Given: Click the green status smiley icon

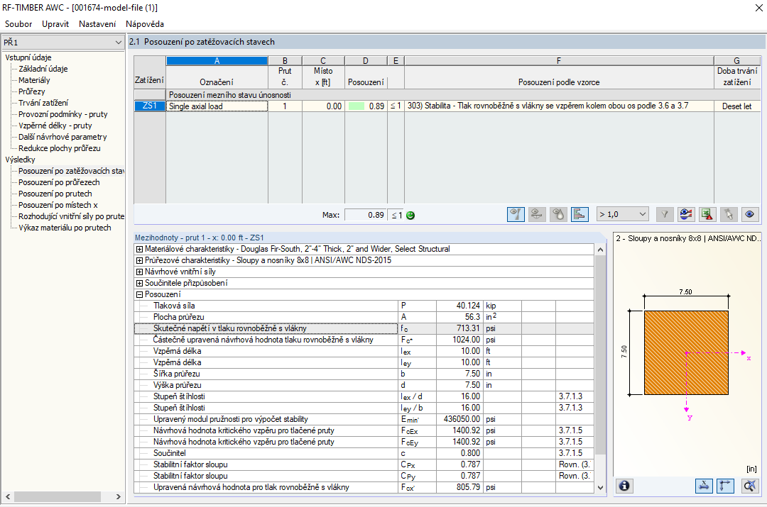Looking at the screenshot, I should tap(410, 216).
